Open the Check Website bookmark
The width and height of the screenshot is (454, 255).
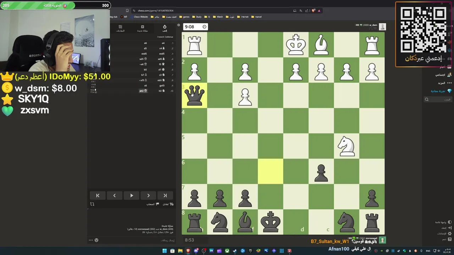138,17
